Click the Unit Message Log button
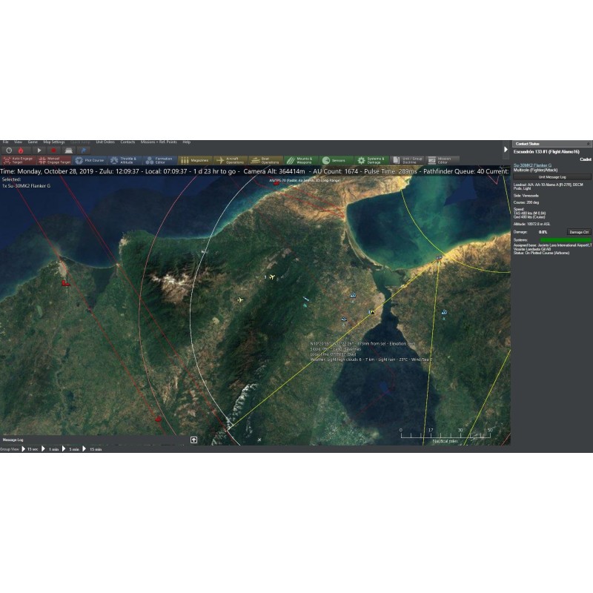 click(x=552, y=177)
